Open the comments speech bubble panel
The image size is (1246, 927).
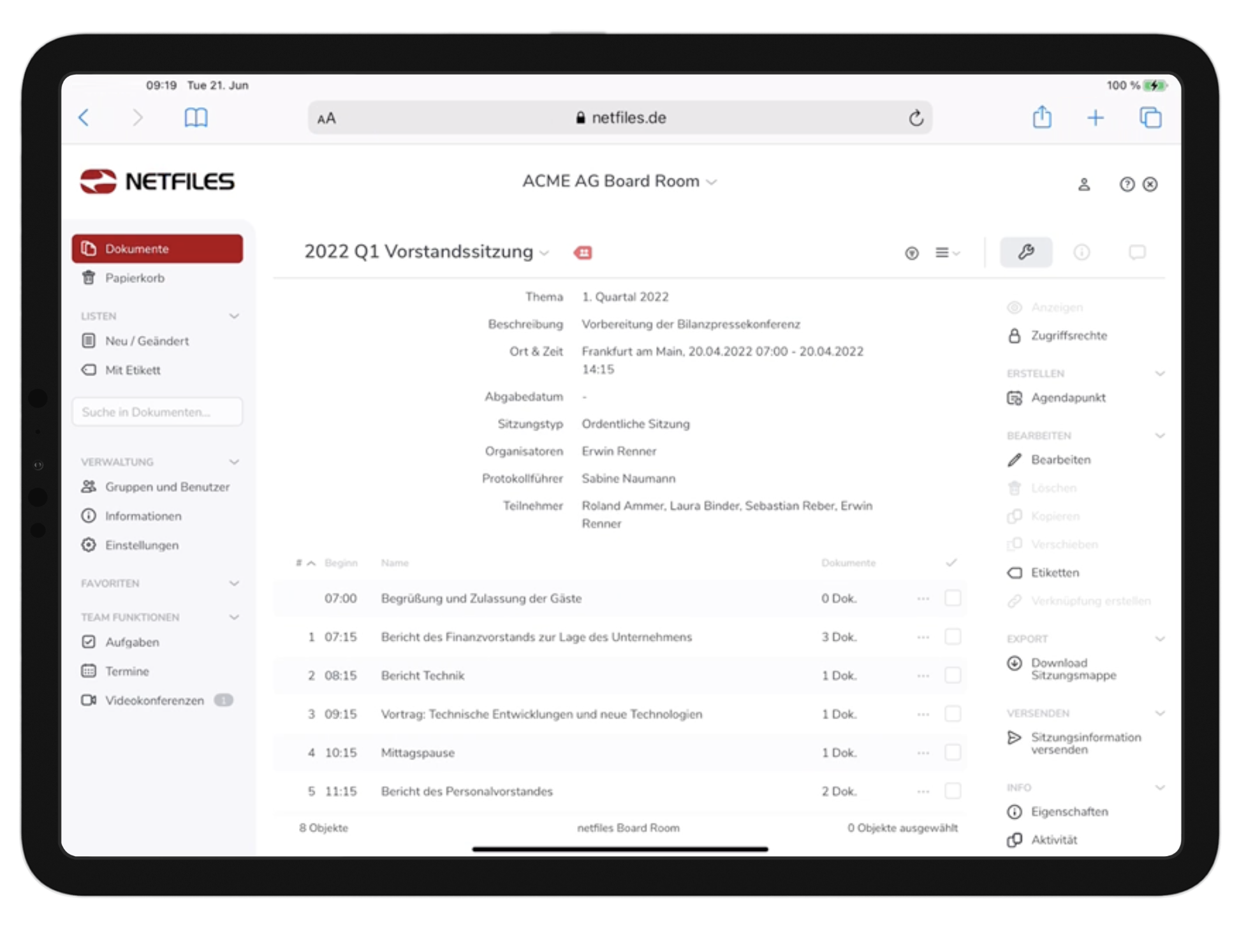click(1137, 252)
